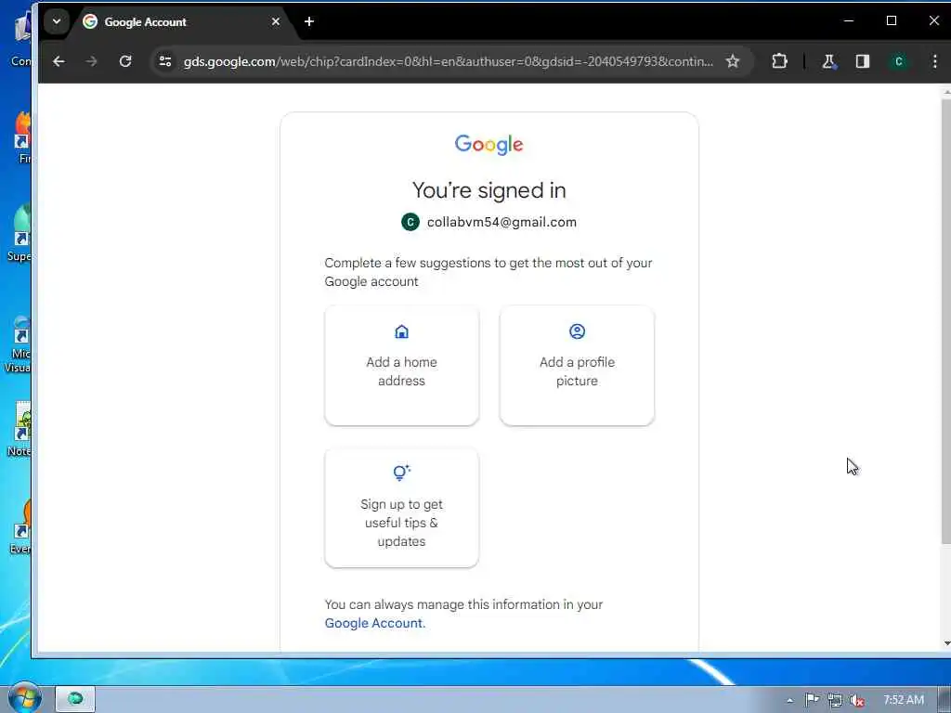Open the Extensions puzzle icon
The width and height of the screenshot is (951, 713).
tap(779, 61)
